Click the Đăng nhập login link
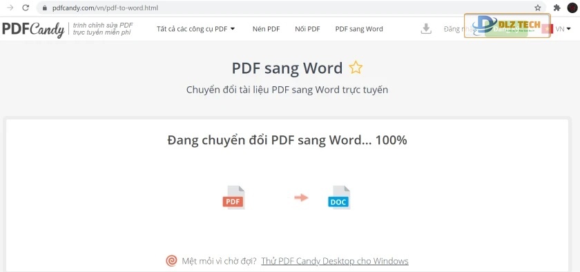The image size is (580, 272). coord(460,29)
